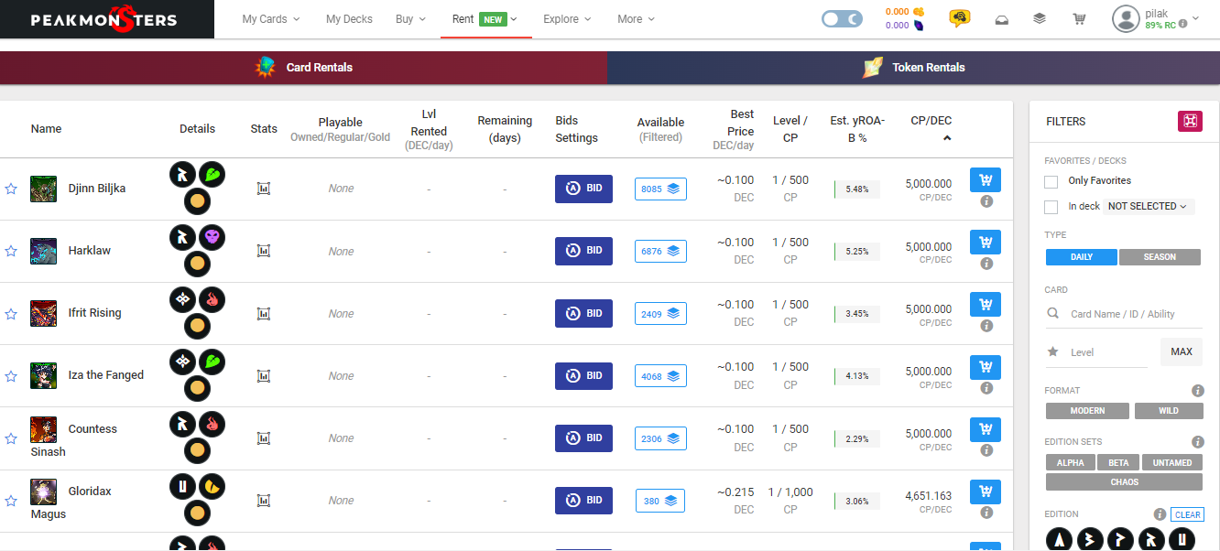Image resolution: width=1220 pixels, height=551 pixels.
Task: Show info icon for Iza the Fanged row
Action: click(x=986, y=388)
